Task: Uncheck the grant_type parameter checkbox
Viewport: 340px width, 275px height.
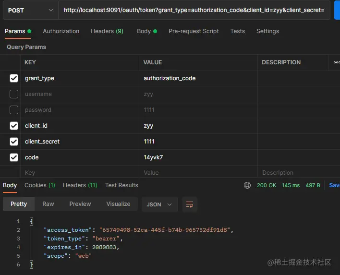Action: [14, 78]
